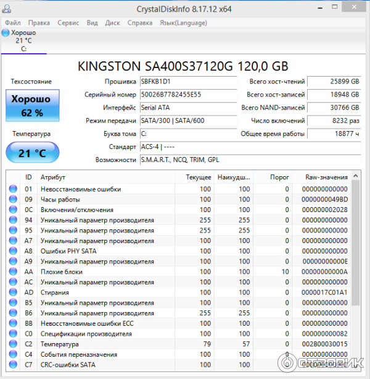Open the Язык(Language) menu

(x=183, y=23)
